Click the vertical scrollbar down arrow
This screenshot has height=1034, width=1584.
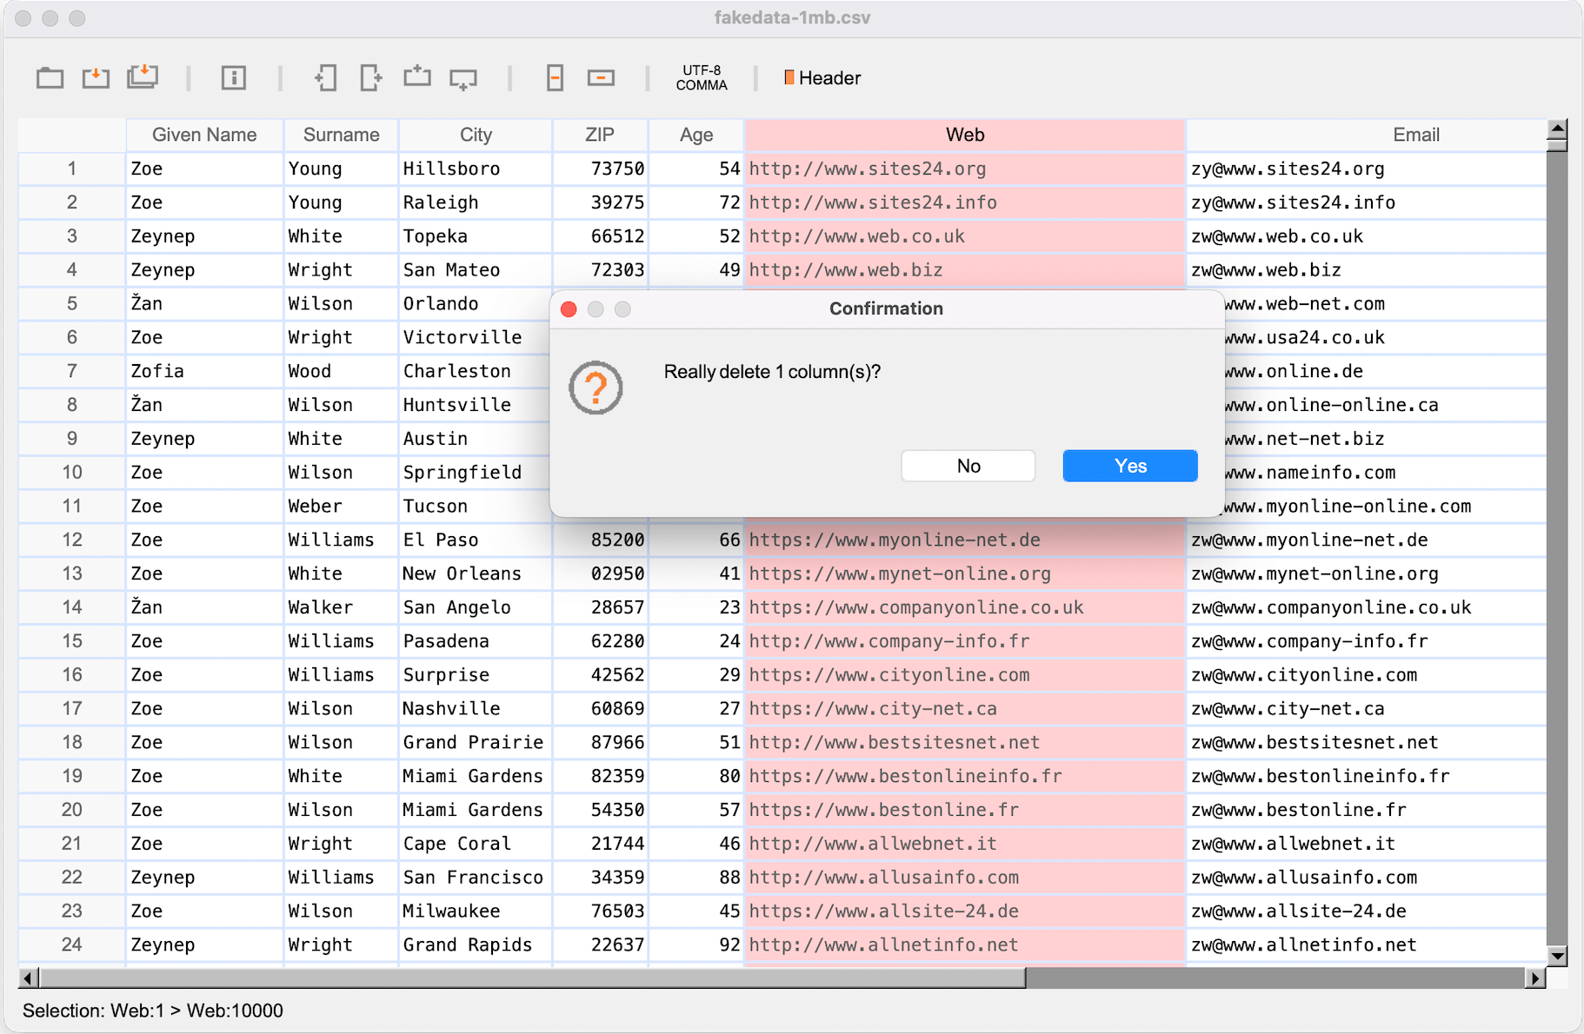1557,955
